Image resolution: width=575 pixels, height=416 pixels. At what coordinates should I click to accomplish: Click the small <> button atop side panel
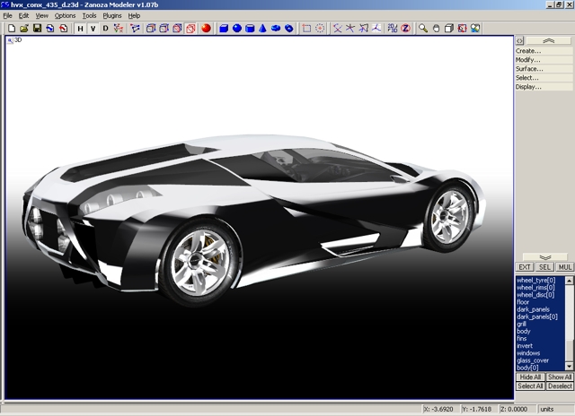tap(519, 40)
